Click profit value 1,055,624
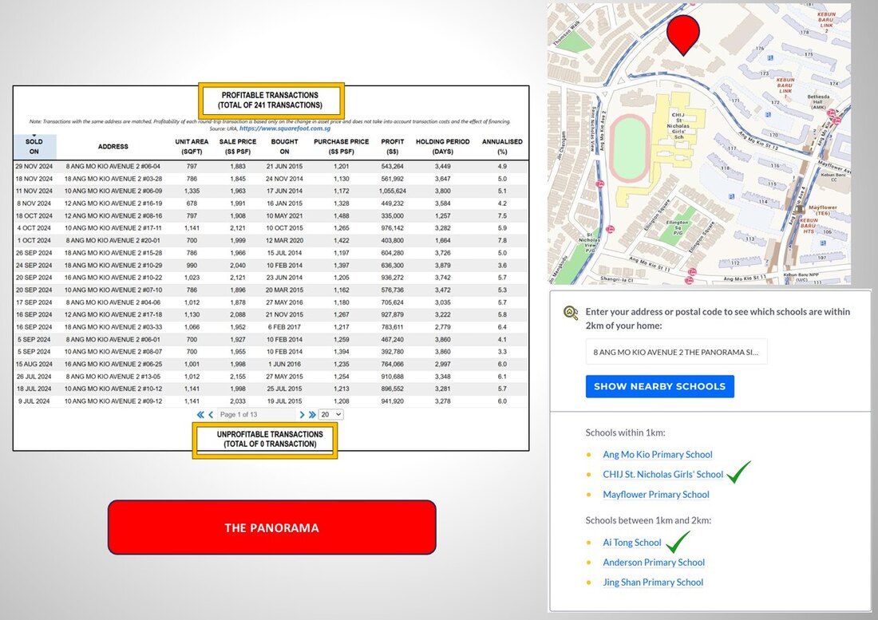This screenshot has width=878, height=620. 393,191
